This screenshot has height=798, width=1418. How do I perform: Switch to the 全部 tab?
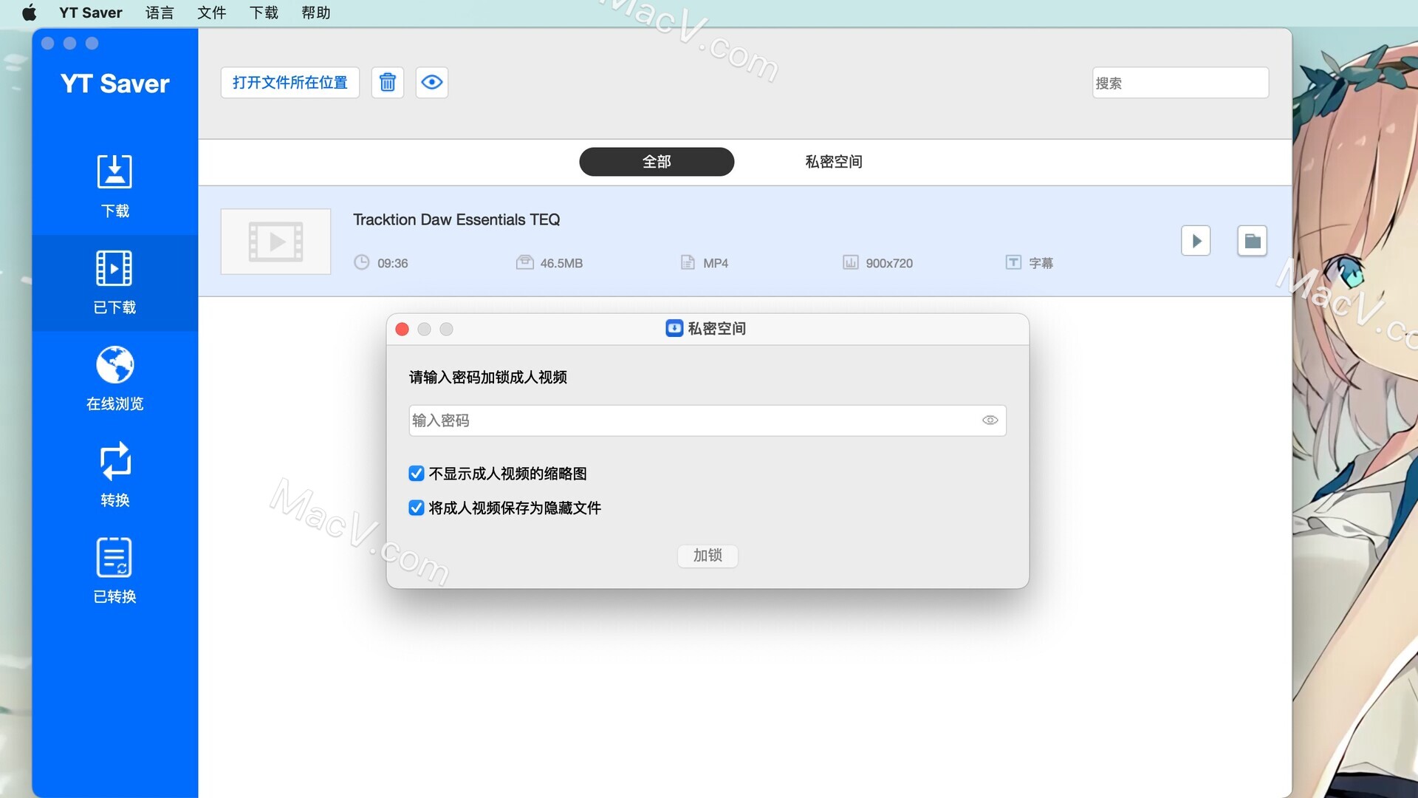[x=657, y=162]
